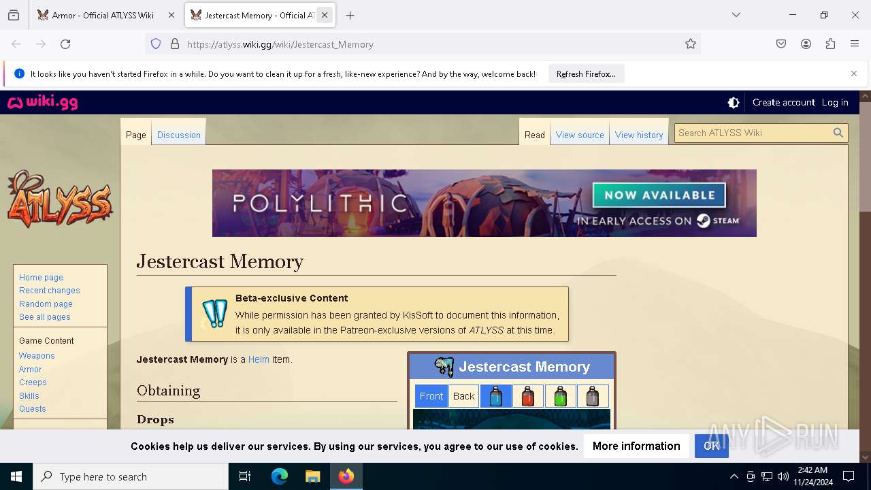Screen dimensions: 871x490
Task: Click the Log in link
Action: coord(835,102)
